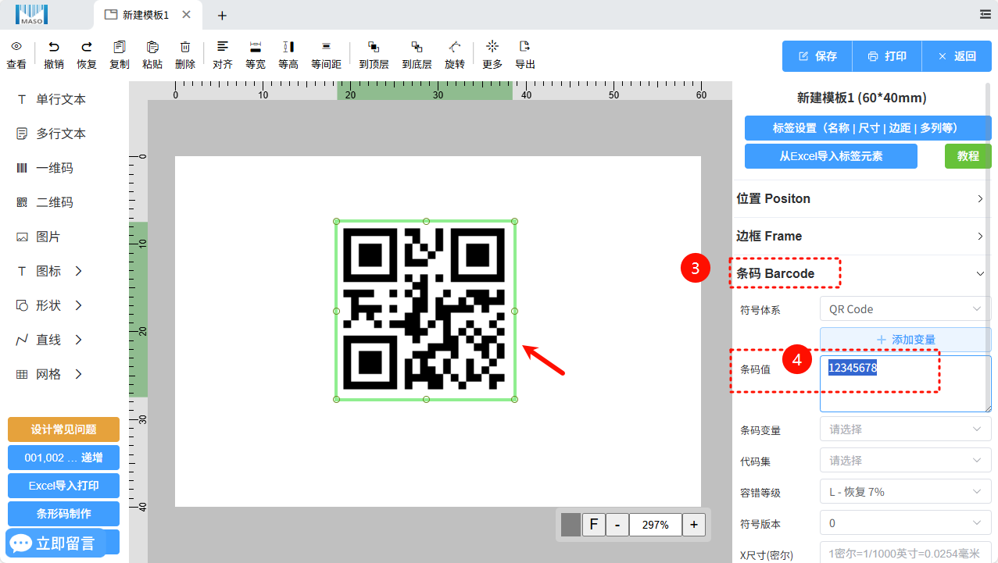Open the green 教程 tutorial button

pyautogui.click(x=968, y=156)
